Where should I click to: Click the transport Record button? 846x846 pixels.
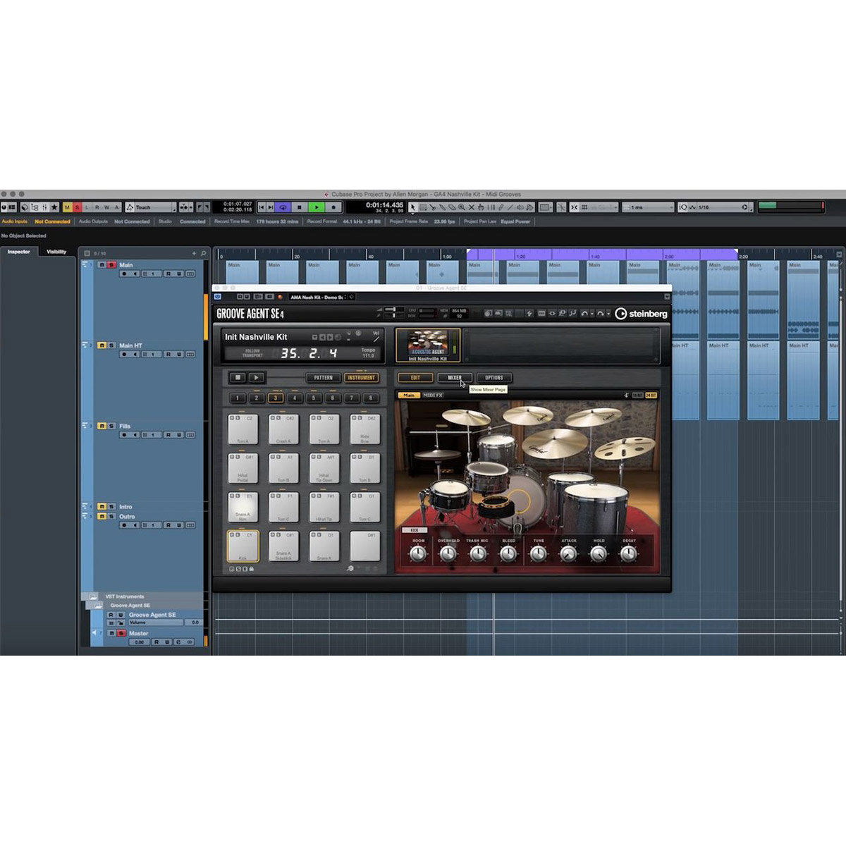[333, 207]
